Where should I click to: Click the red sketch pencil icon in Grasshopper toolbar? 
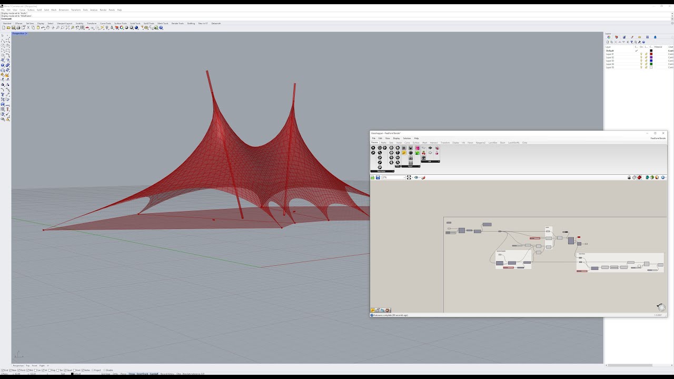[423, 177]
